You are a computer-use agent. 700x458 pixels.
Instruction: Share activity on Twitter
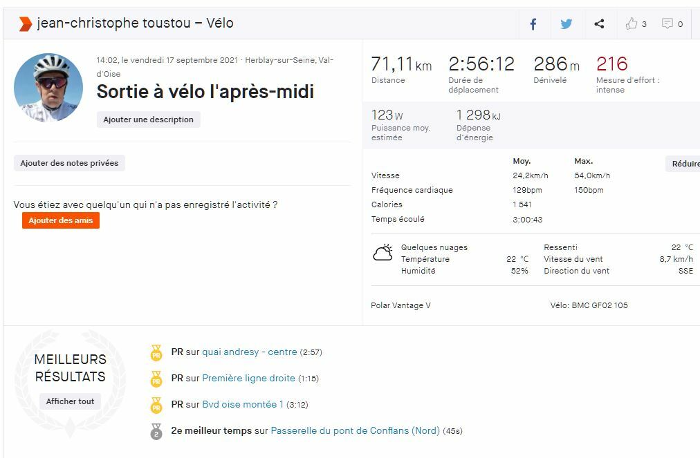567,24
